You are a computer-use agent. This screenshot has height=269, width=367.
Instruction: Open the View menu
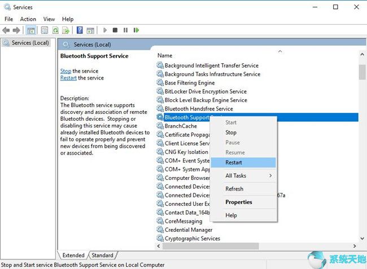[49, 19]
